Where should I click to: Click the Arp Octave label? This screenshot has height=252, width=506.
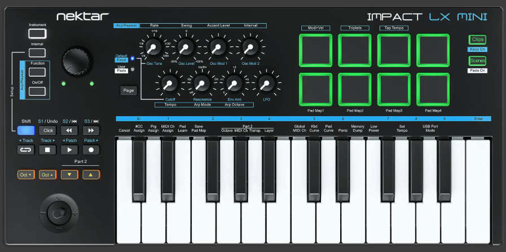click(235, 105)
